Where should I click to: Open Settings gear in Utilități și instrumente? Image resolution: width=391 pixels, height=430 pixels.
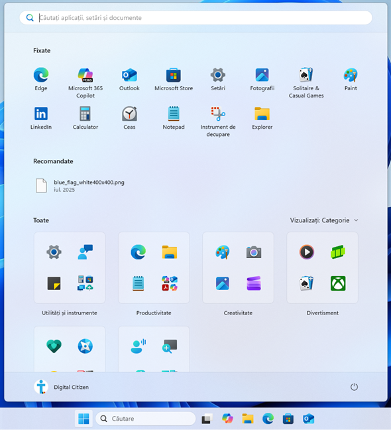pos(54,252)
